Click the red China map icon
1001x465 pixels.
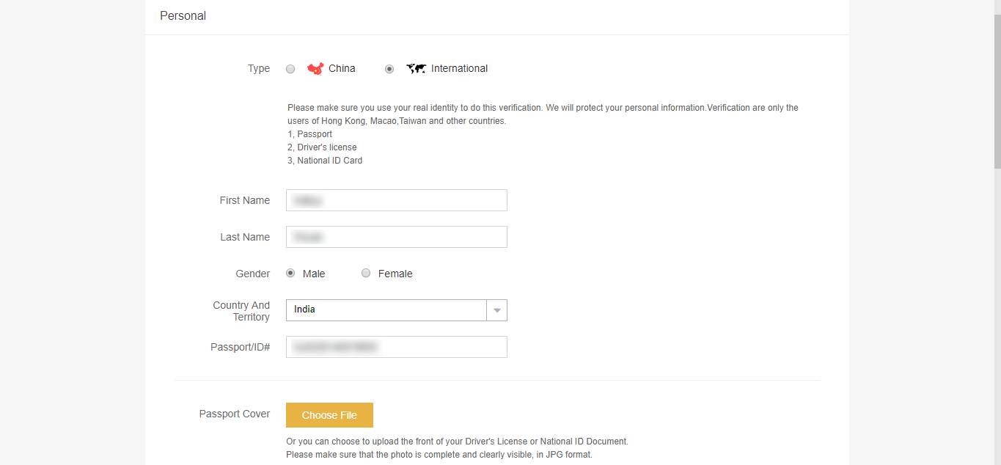(315, 69)
